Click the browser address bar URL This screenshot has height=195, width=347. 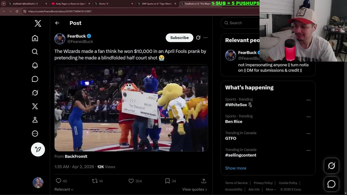coord(60,11)
